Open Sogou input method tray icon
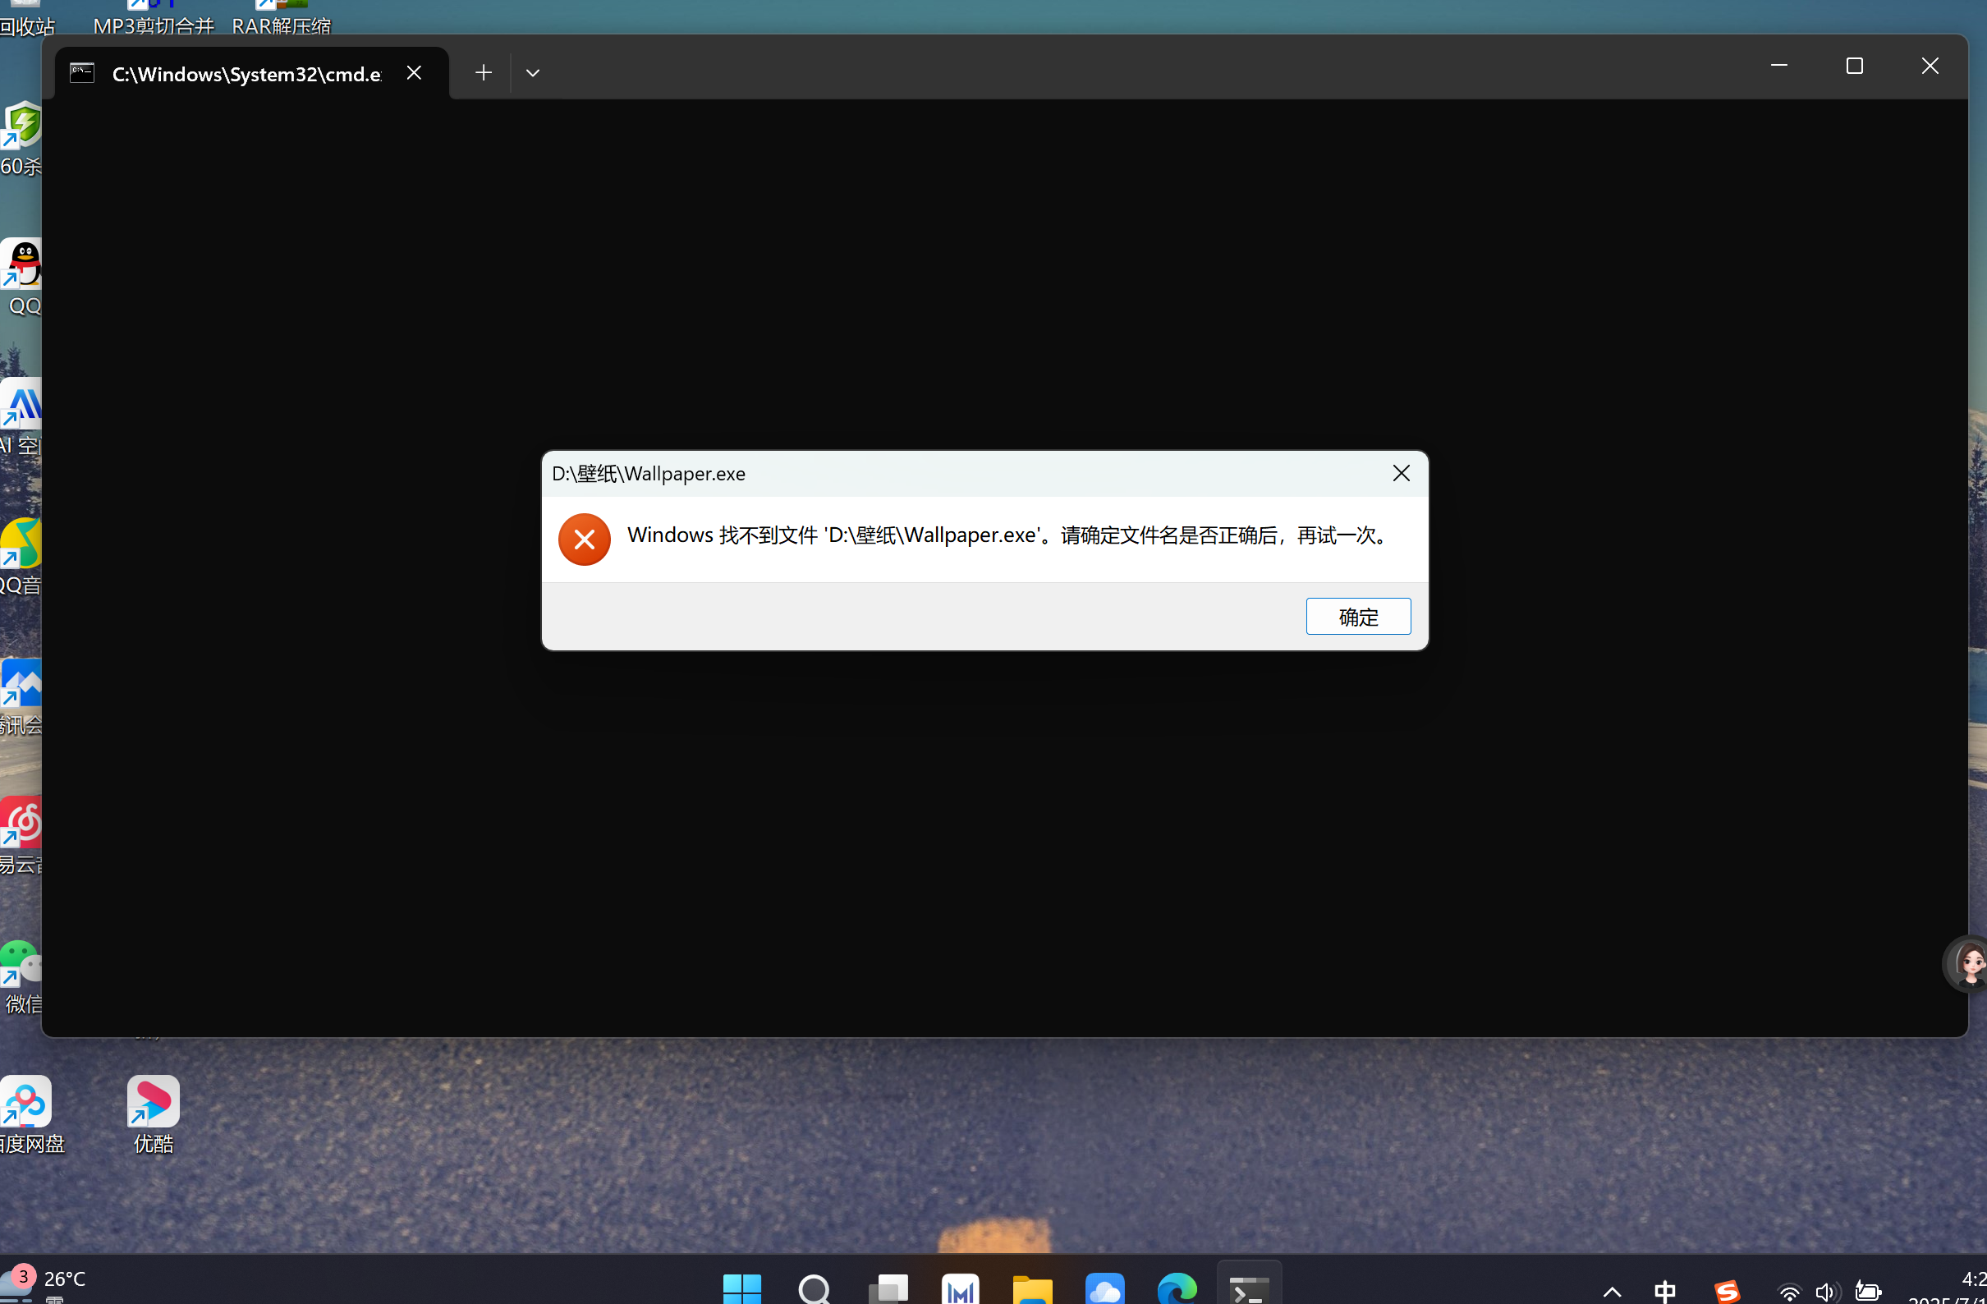Viewport: 1987px width, 1304px height. coord(1727,1292)
